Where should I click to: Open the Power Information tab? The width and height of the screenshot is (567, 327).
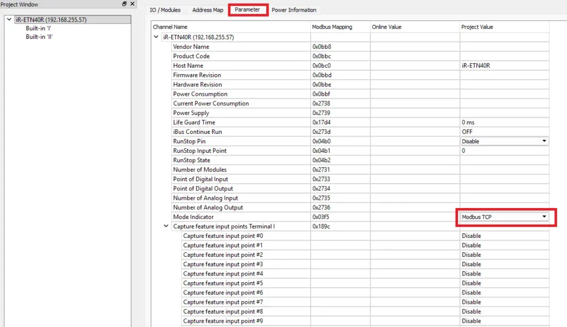click(x=295, y=9)
